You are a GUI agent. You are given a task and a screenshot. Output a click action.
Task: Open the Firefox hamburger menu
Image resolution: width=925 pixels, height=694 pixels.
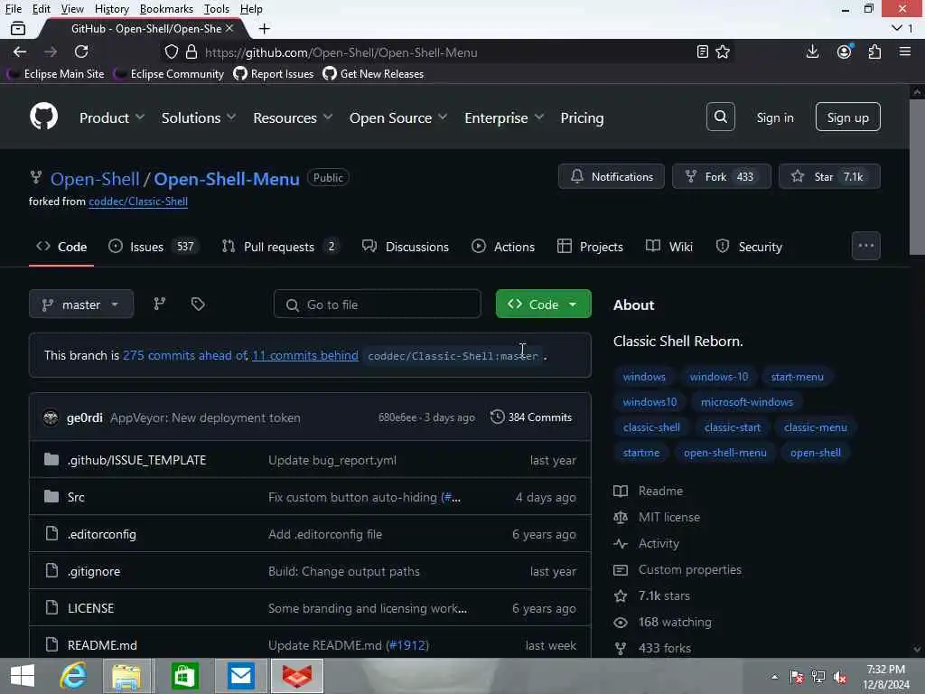click(905, 52)
